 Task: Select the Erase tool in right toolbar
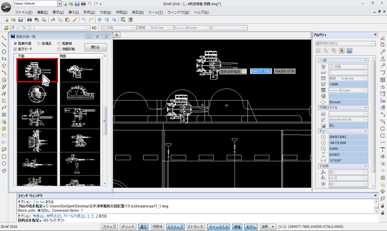pyautogui.click(x=383, y=38)
